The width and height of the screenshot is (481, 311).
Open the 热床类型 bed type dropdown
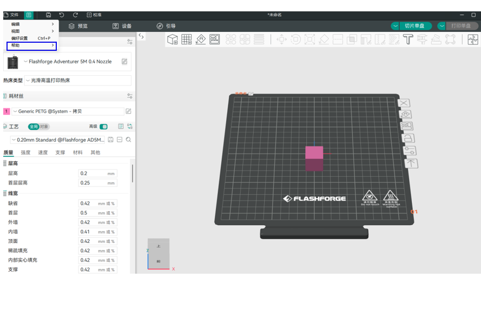pyautogui.click(x=77, y=81)
